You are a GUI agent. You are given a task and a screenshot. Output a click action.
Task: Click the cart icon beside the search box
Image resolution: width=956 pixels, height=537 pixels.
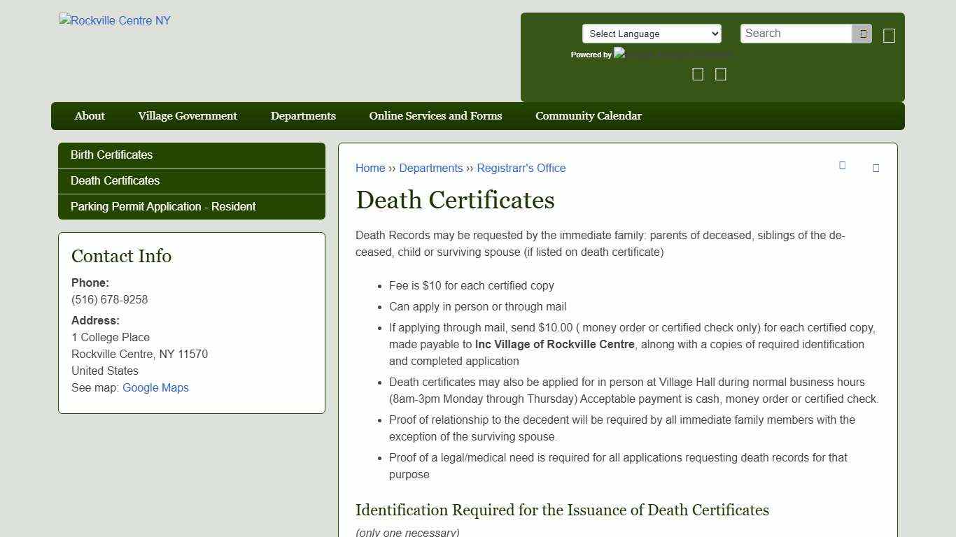click(x=889, y=34)
